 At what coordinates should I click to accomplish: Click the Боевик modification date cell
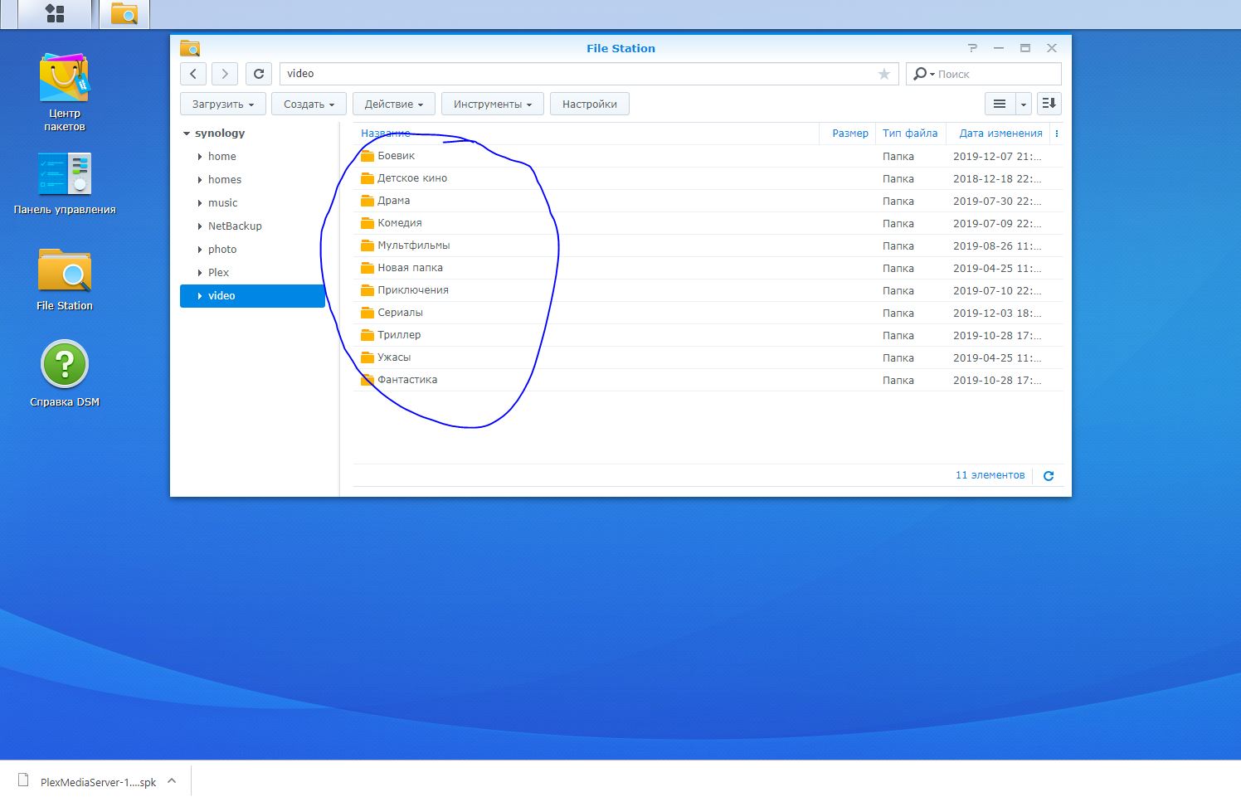(x=997, y=156)
